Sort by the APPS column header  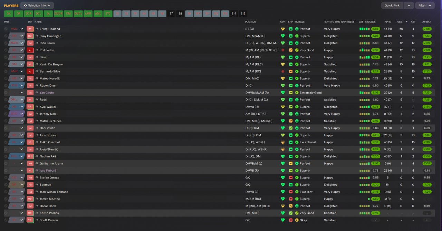(387, 22)
